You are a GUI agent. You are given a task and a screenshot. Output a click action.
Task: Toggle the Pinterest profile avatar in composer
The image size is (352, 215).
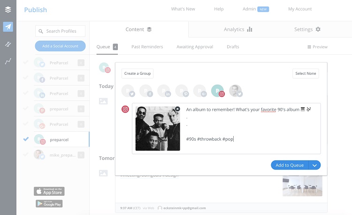182,91
